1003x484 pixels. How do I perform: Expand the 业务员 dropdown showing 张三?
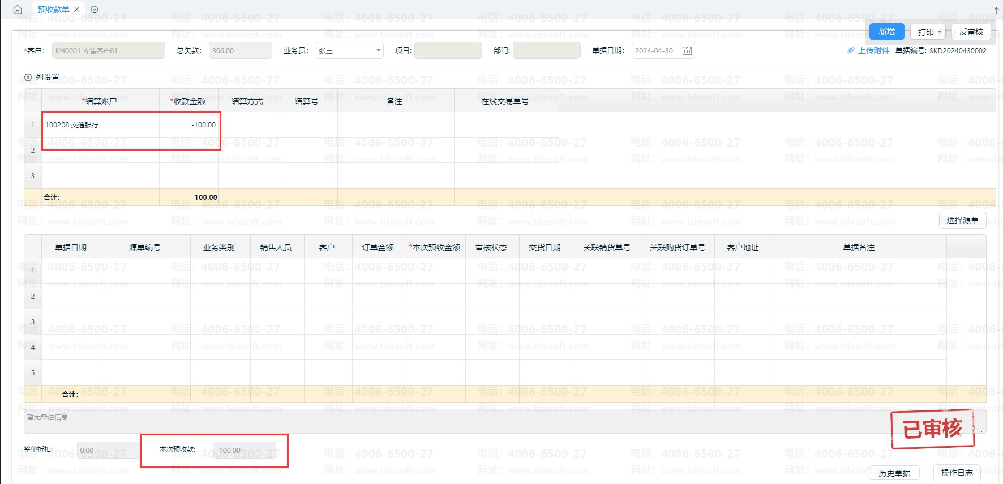click(x=378, y=51)
